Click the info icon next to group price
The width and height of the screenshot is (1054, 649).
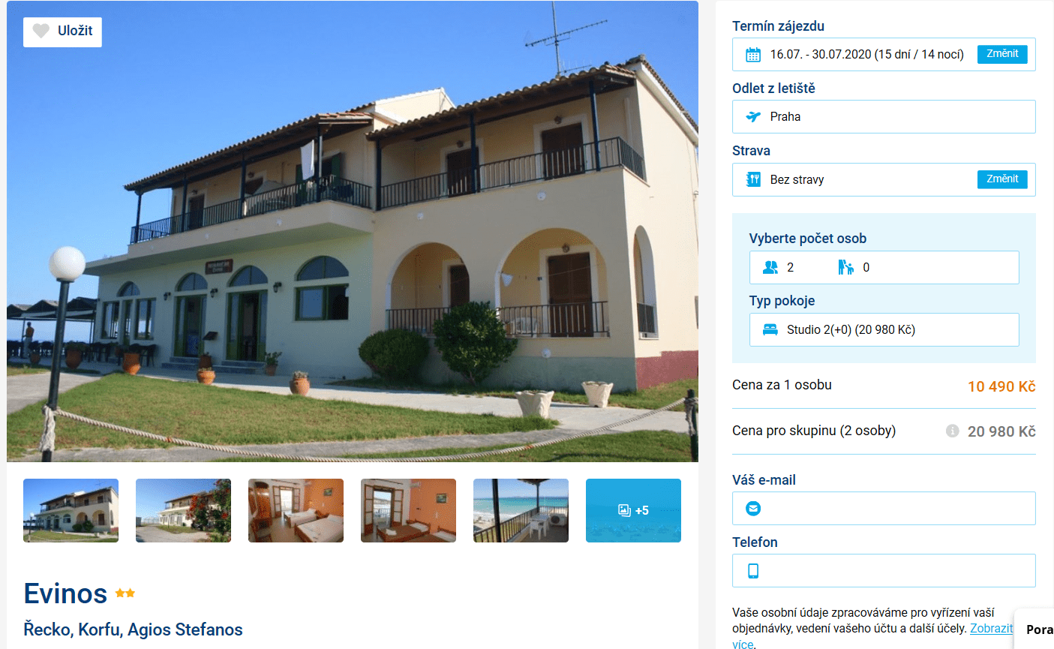coord(952,431)
